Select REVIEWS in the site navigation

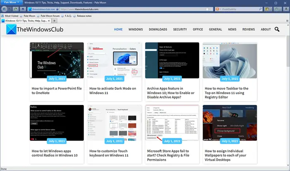(249, 29)
